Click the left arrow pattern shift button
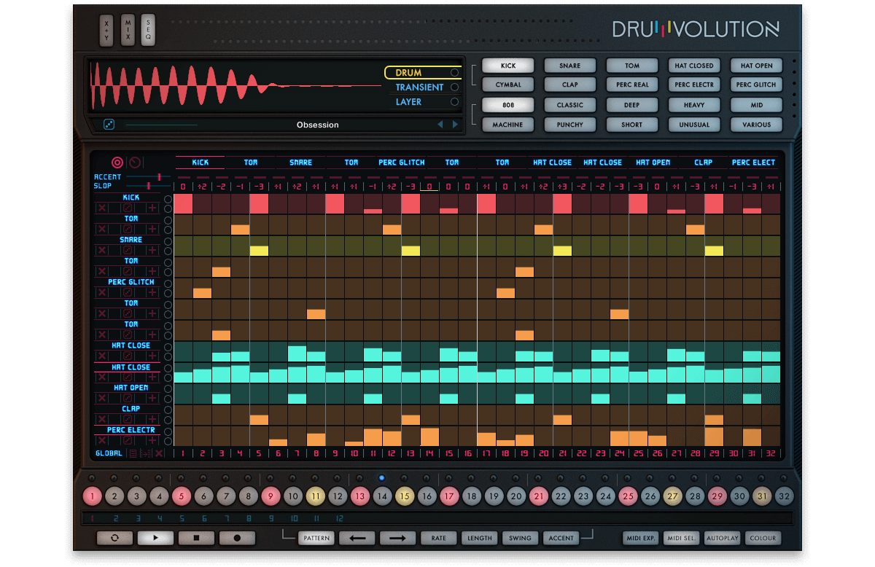The image size is (875, 567). coord(357,539)
